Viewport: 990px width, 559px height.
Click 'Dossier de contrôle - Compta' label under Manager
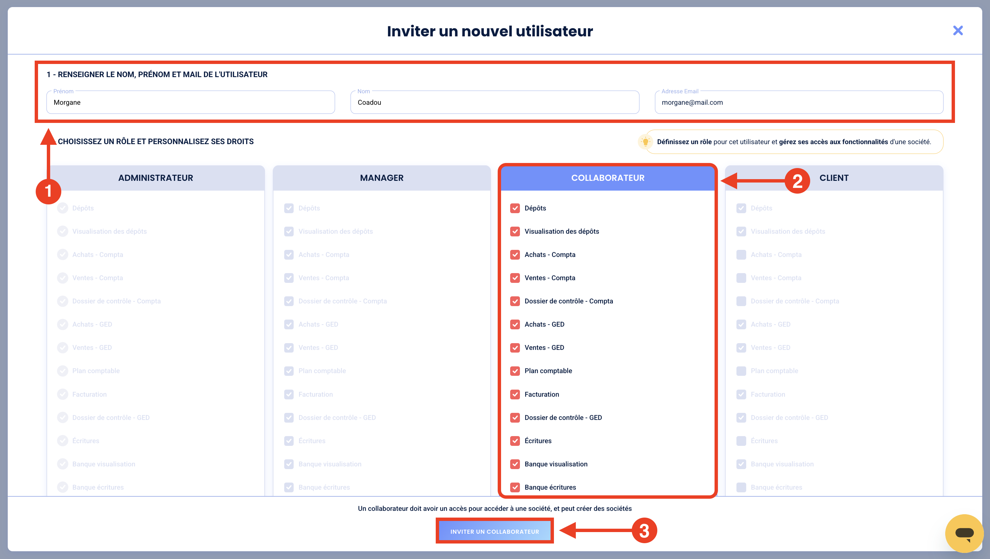(x=342, y=301)
